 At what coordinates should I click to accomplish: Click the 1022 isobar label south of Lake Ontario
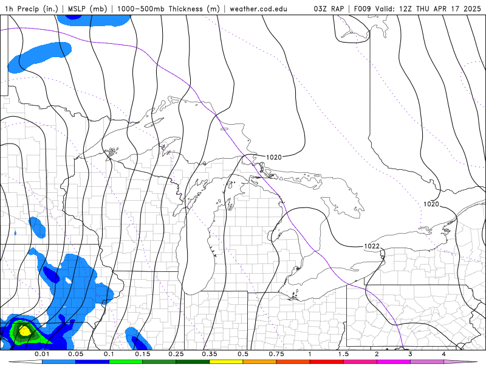tap(372, 246)
